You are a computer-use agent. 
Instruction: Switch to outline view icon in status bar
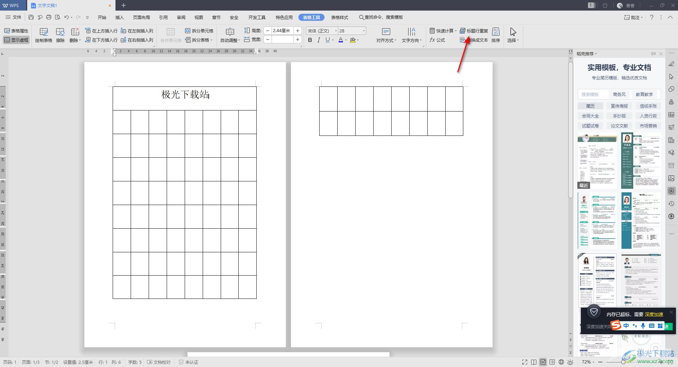click(552, 362)
